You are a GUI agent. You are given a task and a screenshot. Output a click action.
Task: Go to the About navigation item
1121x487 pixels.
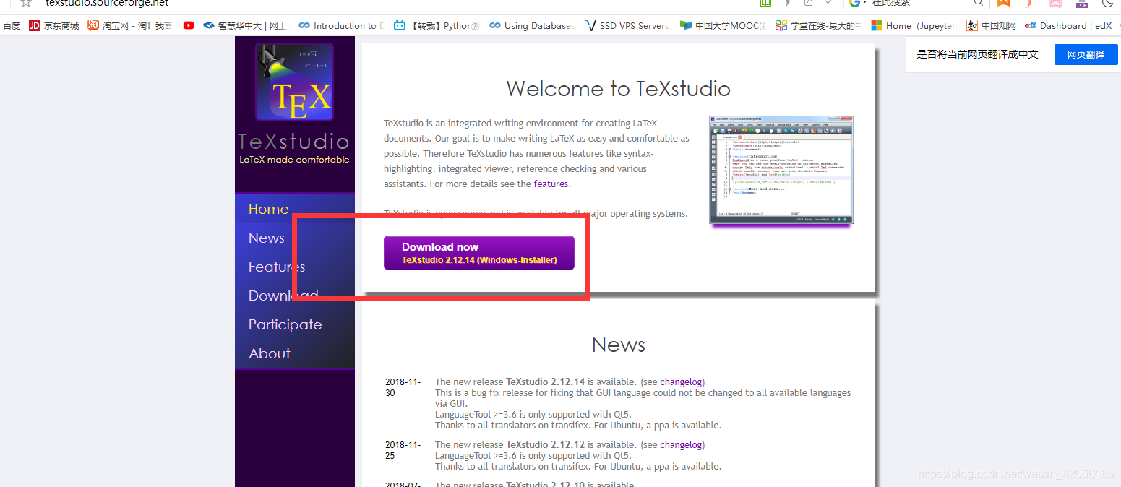(270, 353)
